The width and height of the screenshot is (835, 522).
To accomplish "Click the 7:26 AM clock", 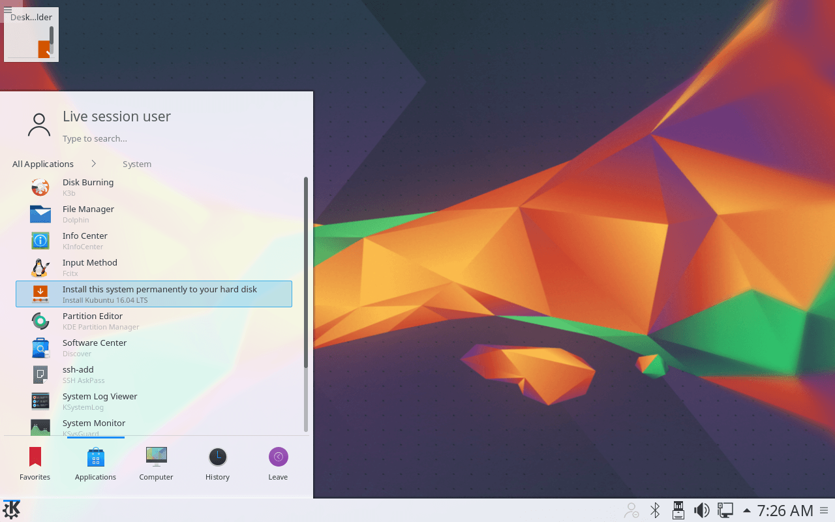I will coord(785,510).
